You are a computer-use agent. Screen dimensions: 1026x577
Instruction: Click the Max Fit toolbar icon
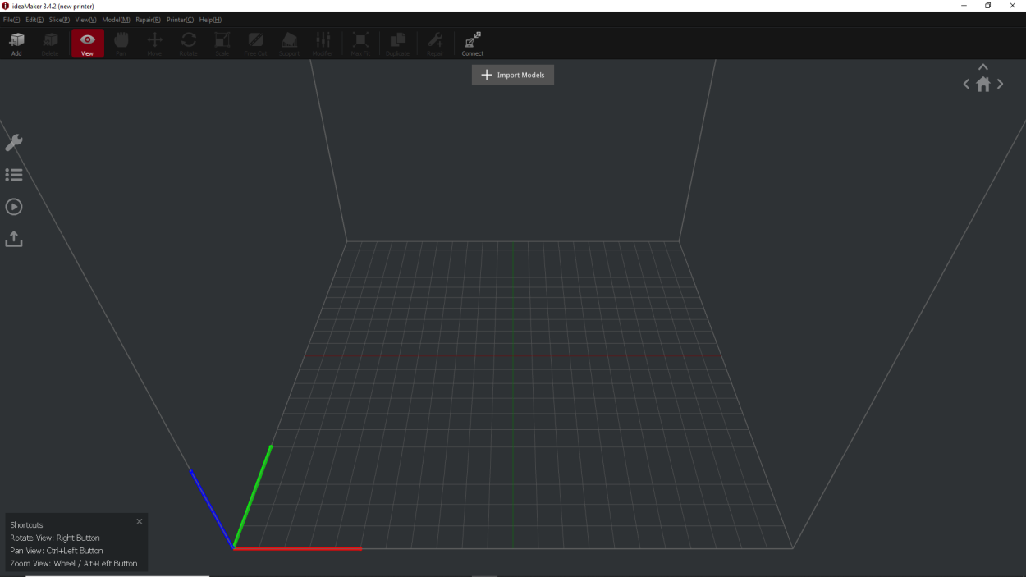[360, 44]
